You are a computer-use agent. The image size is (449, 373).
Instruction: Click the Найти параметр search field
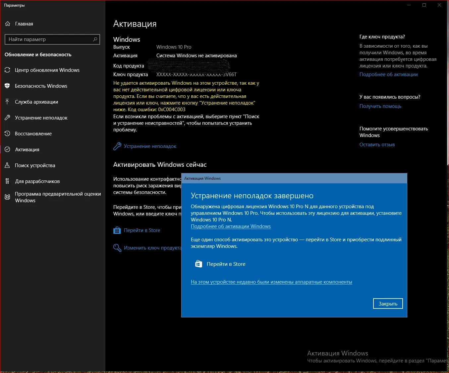tap(52, 39)
